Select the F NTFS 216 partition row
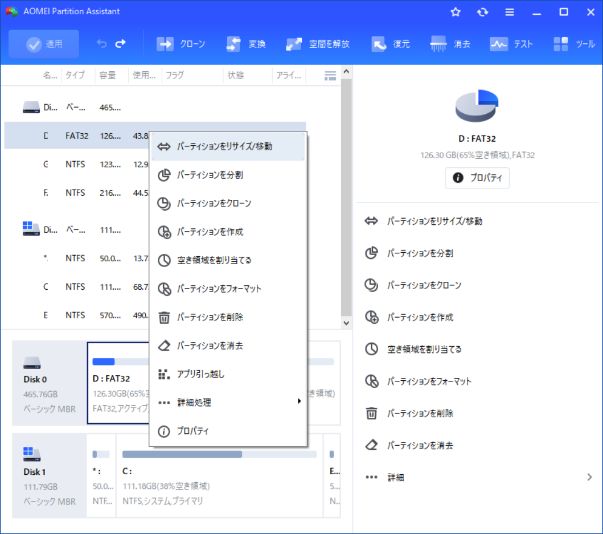This screenshot has height=534, width=603. click(x=77, y=192)
